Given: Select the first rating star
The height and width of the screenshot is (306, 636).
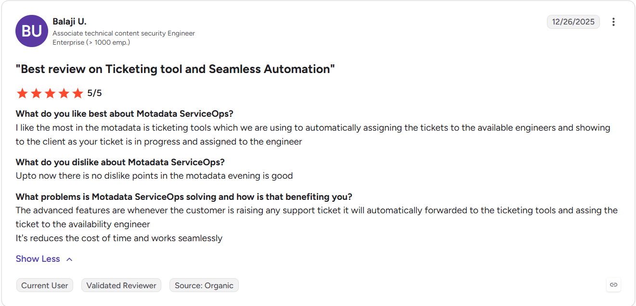Looking at the screenshot, I should (x=22, y=93).
